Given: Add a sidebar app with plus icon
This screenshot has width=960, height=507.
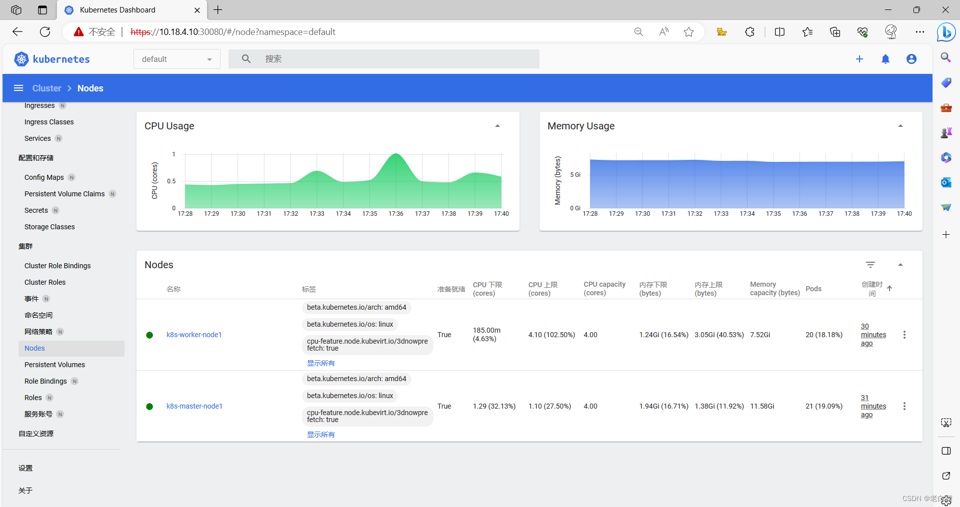Looking at the screenshot, I should tap(946, 235).
